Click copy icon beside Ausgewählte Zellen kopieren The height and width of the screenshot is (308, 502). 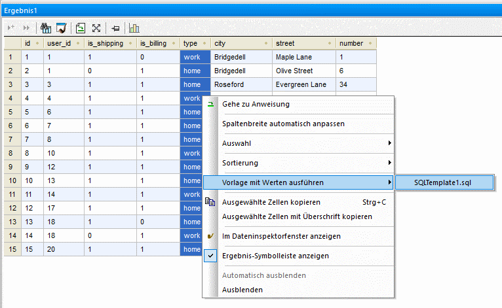pos(210,202)
